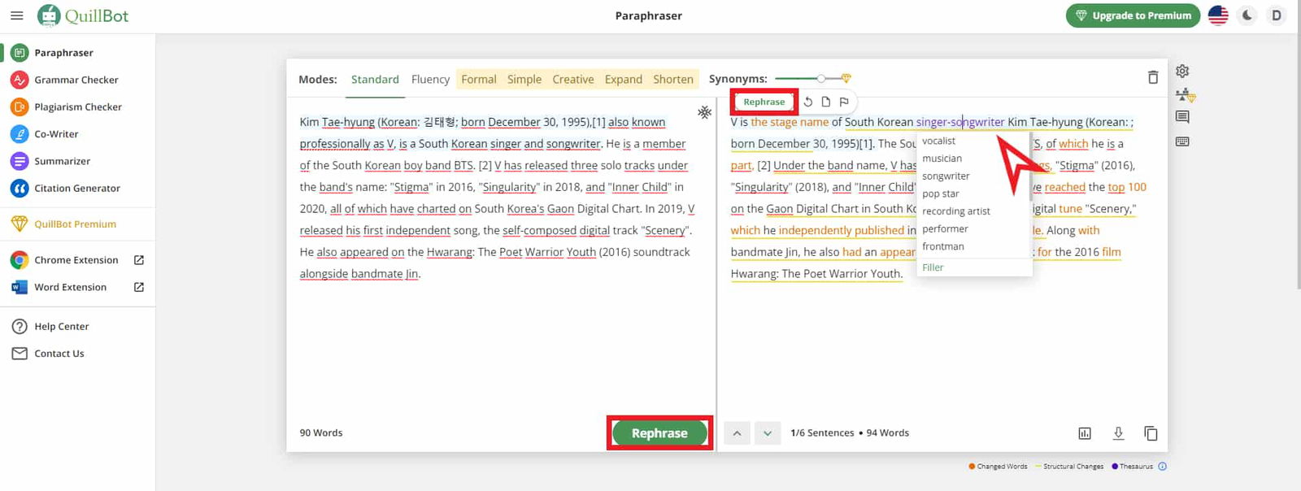Viewport: 1301px width, 491px height.
Task: Click the Grammar Checker icon
Action: [20, 80]
